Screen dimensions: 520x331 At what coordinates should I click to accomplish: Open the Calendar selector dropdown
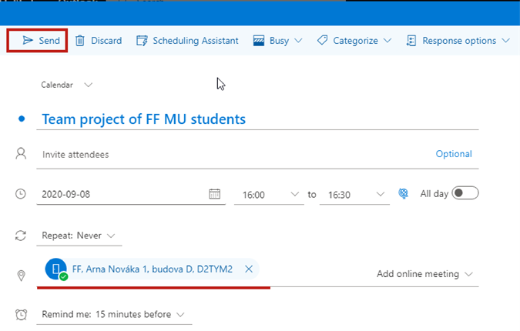66,85
